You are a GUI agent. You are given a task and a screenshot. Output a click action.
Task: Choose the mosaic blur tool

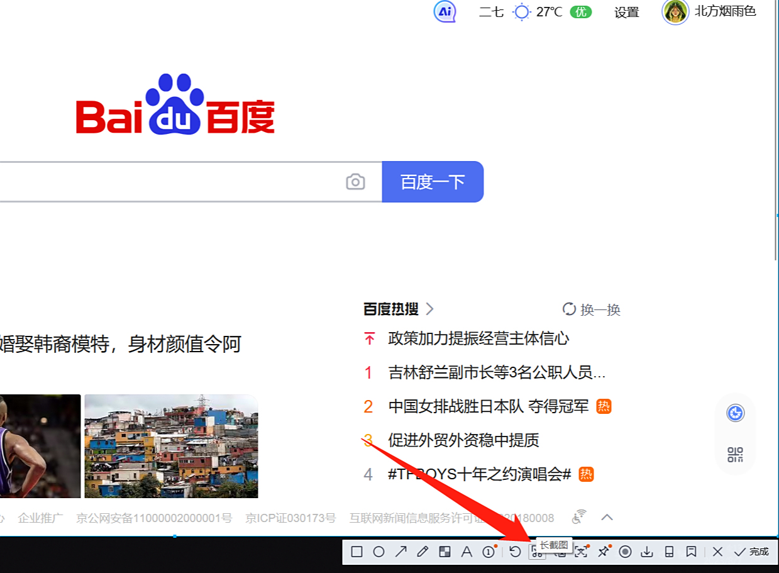445,552
